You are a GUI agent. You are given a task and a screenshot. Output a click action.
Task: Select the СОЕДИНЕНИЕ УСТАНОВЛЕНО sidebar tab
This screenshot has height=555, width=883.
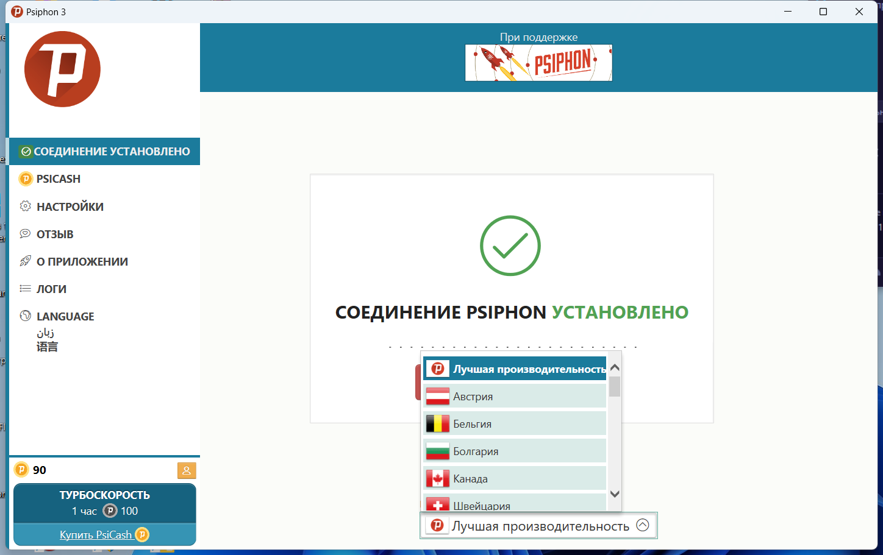(105, 151)
